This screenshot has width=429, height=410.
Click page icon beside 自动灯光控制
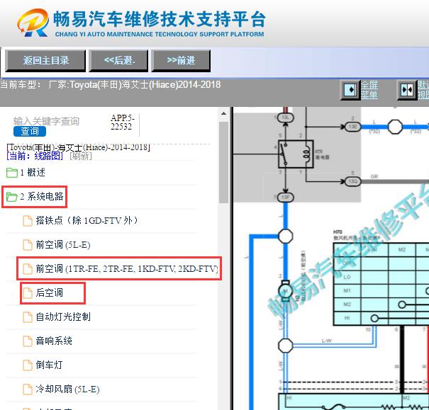28,317
